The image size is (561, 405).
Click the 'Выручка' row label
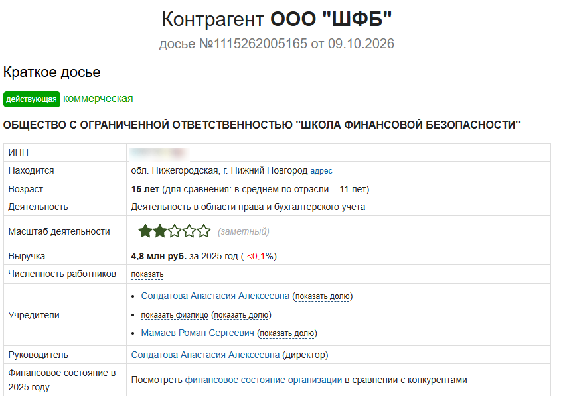tap(27, 257)
